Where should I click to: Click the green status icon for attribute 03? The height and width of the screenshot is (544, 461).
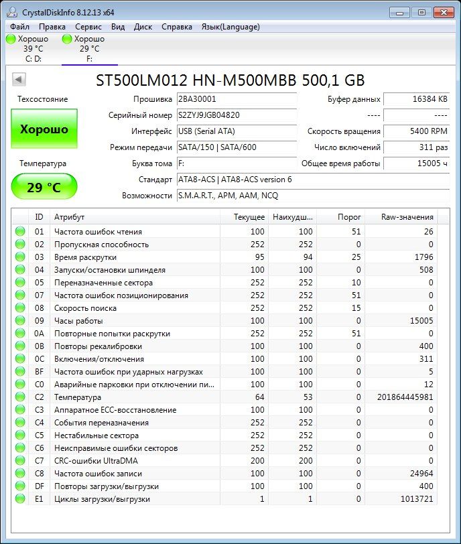(21, 257)
